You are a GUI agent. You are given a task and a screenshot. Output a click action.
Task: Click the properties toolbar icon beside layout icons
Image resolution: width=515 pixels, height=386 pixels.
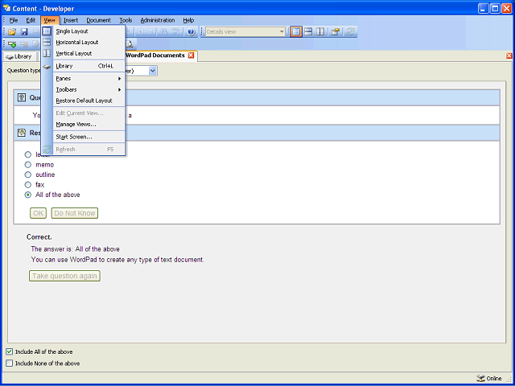point(335,32)
